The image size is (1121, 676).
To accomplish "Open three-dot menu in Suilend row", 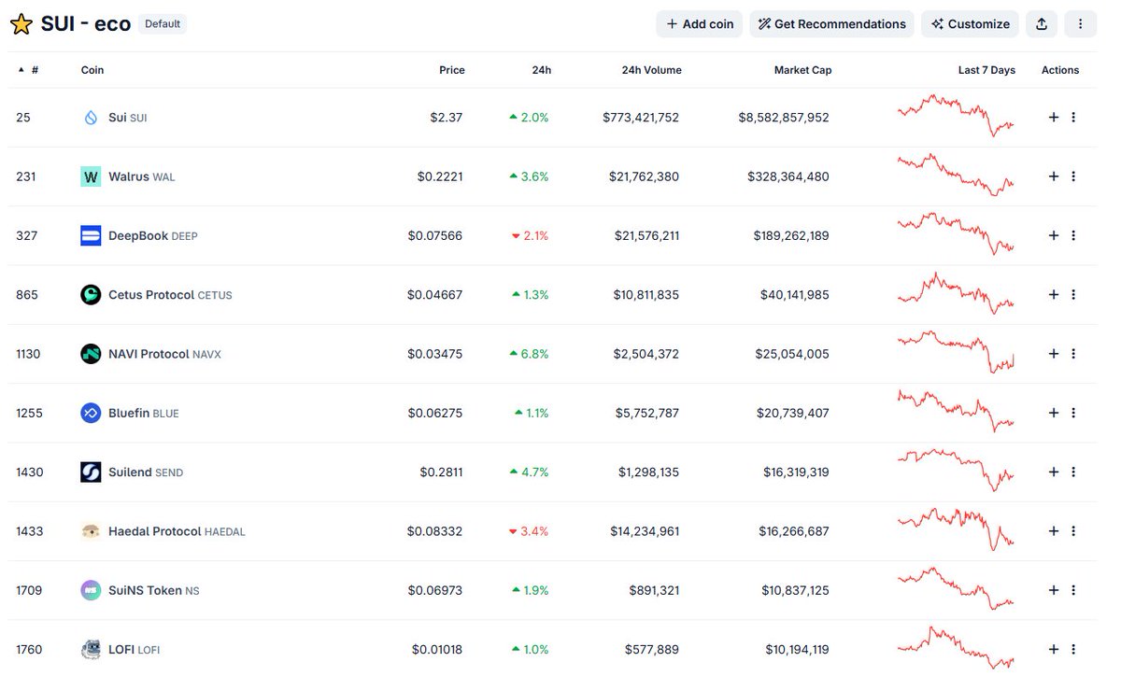I will click(1073, 472).
